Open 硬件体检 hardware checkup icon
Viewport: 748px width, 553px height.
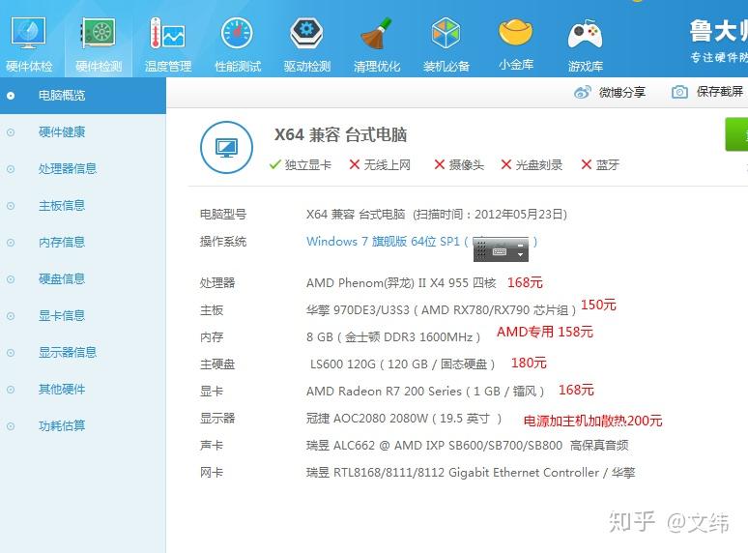29,34
